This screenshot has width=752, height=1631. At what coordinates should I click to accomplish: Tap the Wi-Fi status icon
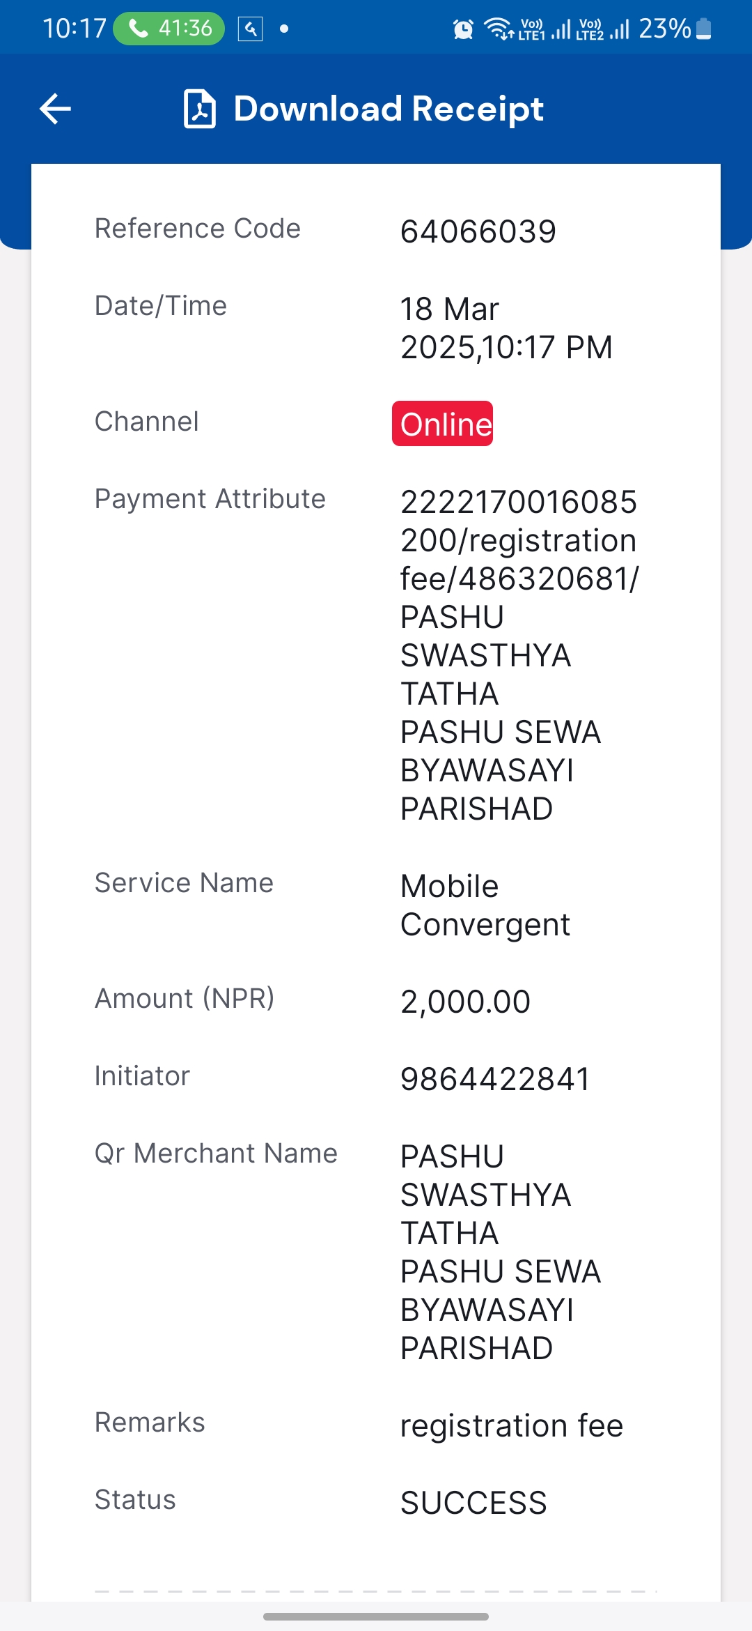tap(499, 29)
